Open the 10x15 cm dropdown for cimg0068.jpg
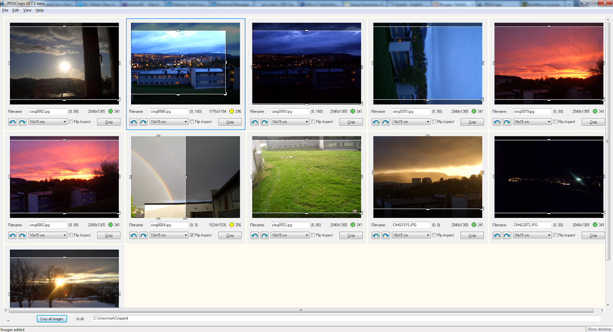Image resolution: width=613 pixels, height=332 pixels. (x=169, y=122)
